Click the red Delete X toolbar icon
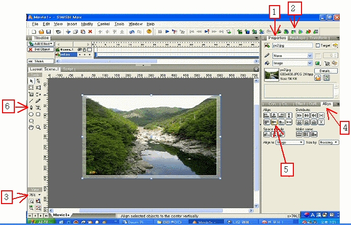The width and height of the screenshot is (351, 225). [x=90, y=32]
